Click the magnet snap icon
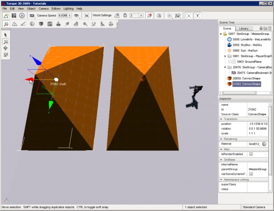Screen dimensions: 274x211 tap(125, 15)
